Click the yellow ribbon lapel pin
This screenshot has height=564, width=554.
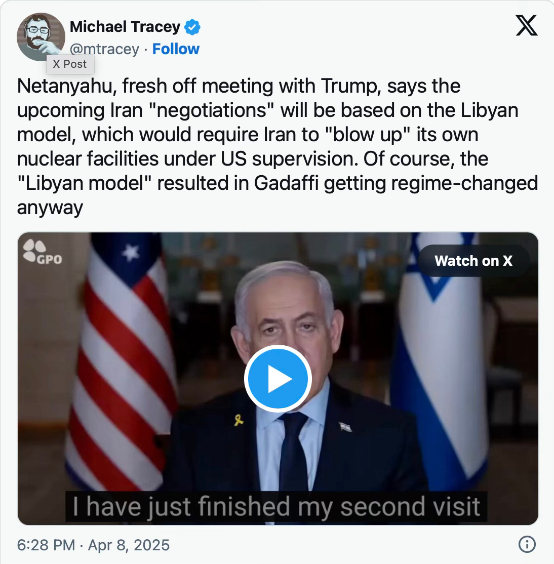pos(239,420)
